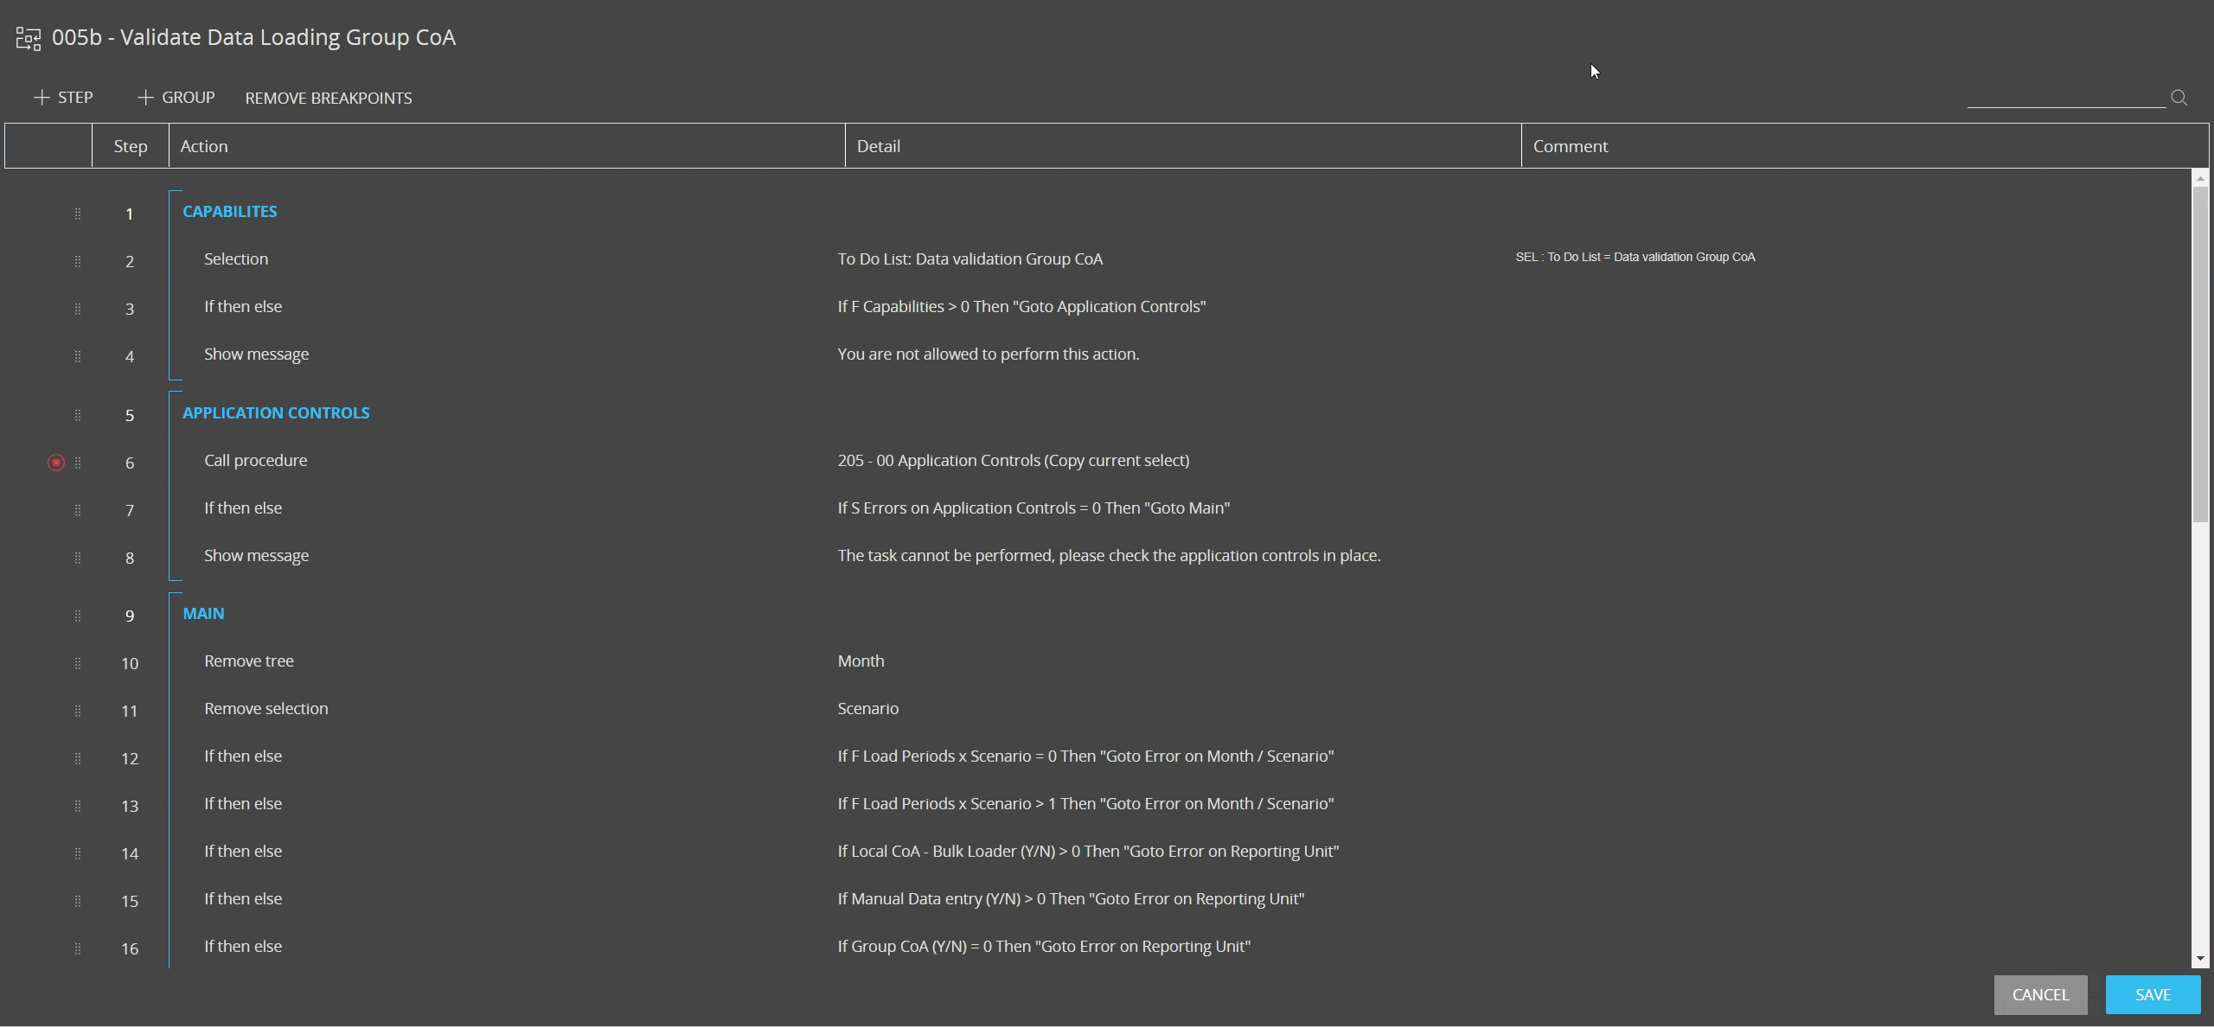
Task: Save the procedure with SAVE button
Action: click(2152, 995)
